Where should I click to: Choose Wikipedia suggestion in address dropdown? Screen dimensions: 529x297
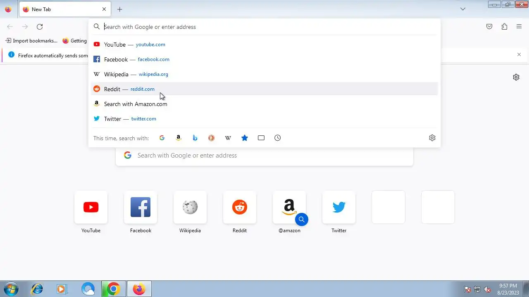264,74
